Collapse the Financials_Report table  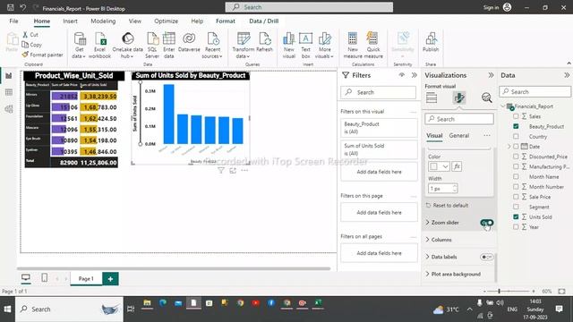click(503, 106)
